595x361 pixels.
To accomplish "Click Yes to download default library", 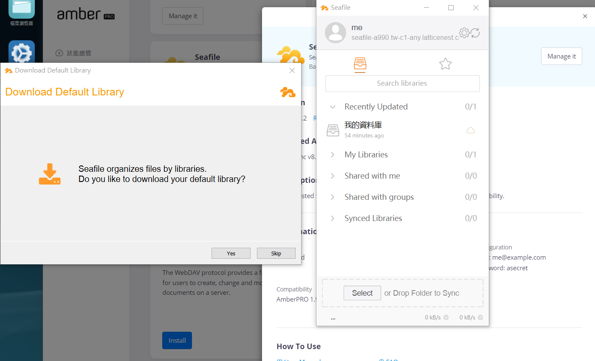I will (x=231, y=253).
